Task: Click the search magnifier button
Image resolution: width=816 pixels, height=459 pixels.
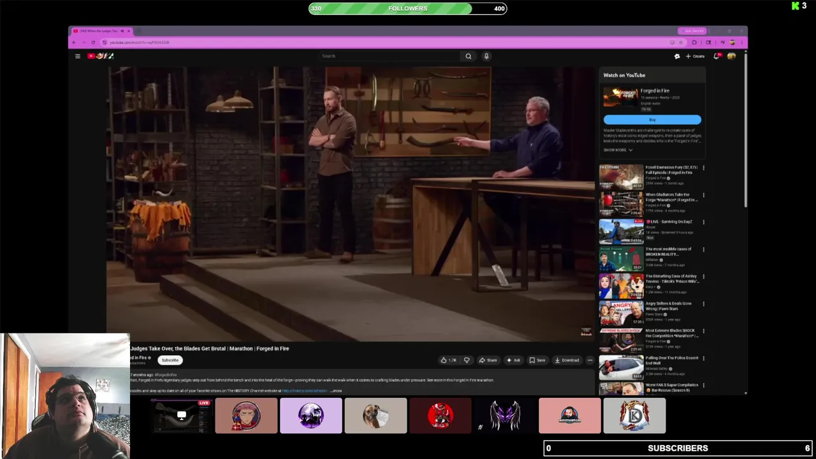Action: (x=469, y=56)
